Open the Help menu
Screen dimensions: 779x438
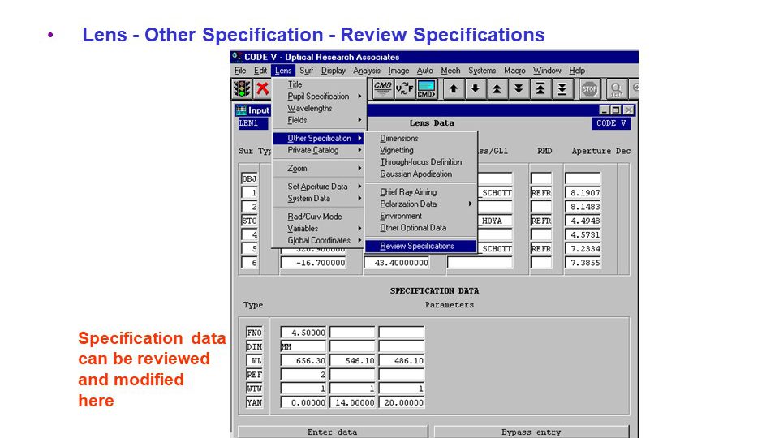pos(577,71)
